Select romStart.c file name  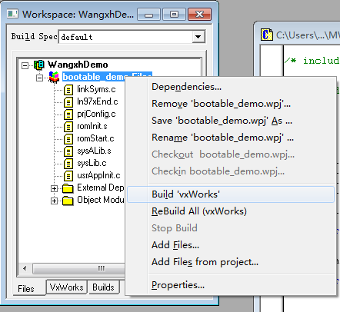pos(95,138)
